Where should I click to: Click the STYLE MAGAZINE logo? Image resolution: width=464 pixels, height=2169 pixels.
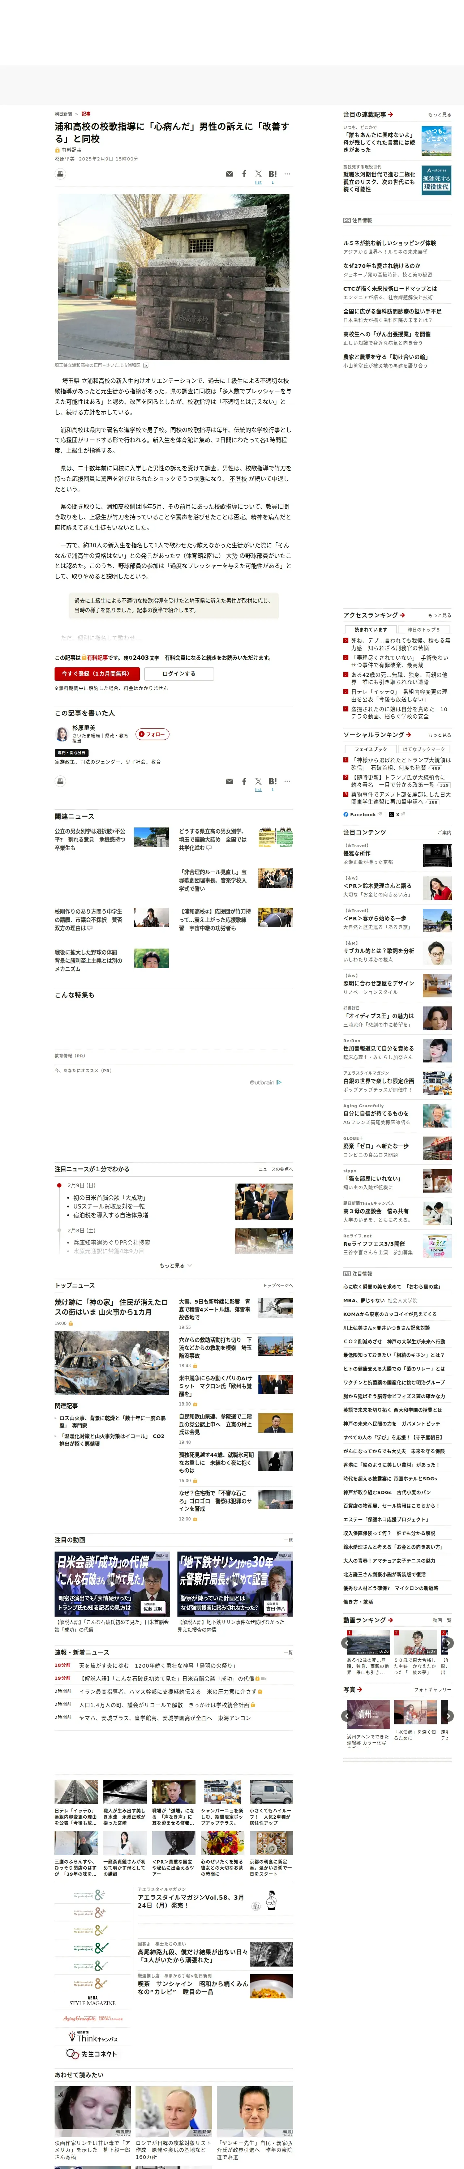pyautogui.click(x=93, y=2001)
